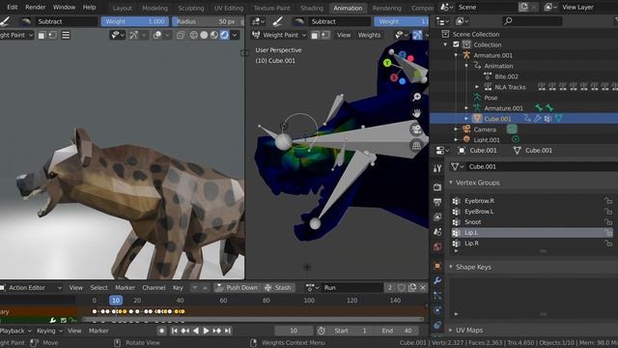Enable rendered viewport shading in left viewport
This screenshot has width=618, height=348.
pos(224,35)
